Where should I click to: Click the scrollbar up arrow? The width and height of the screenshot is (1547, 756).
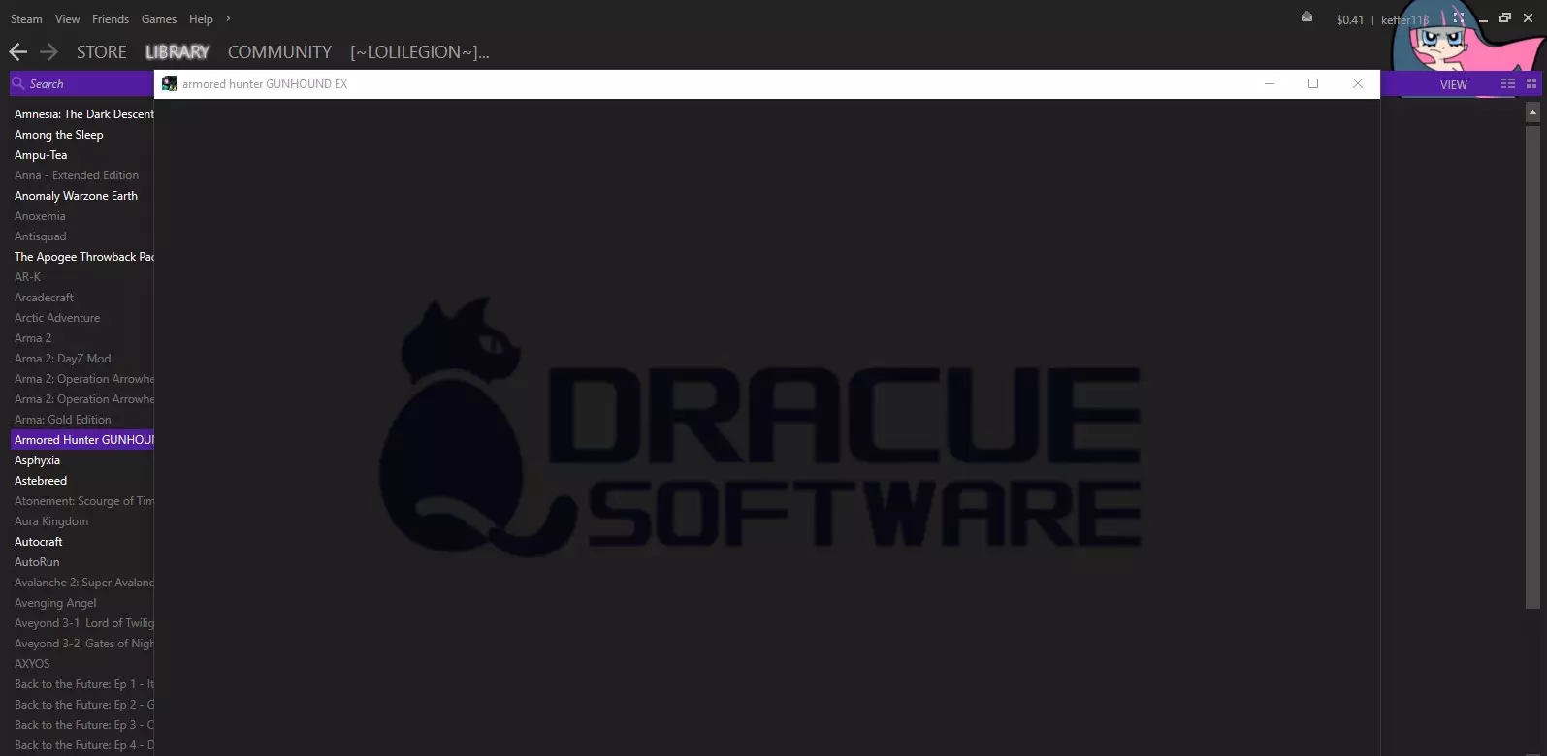pos(1532,113)
